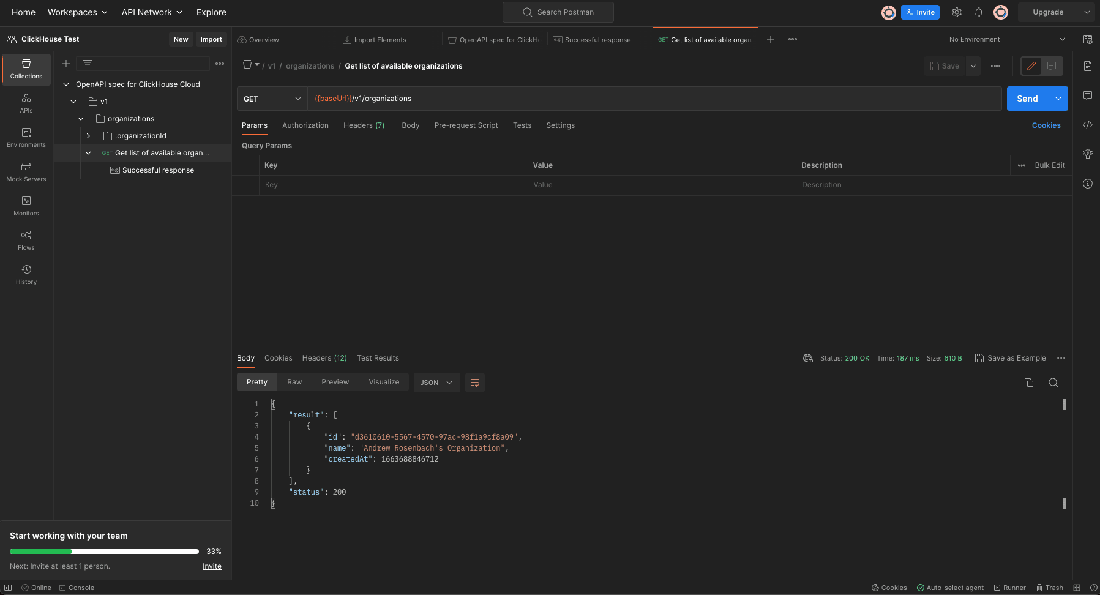The image size is (1100, 595).
Task: Open notifications bell icon
Action: pos(979,12)
